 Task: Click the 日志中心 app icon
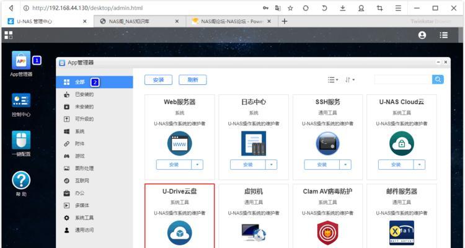click(x=254, y=144)
